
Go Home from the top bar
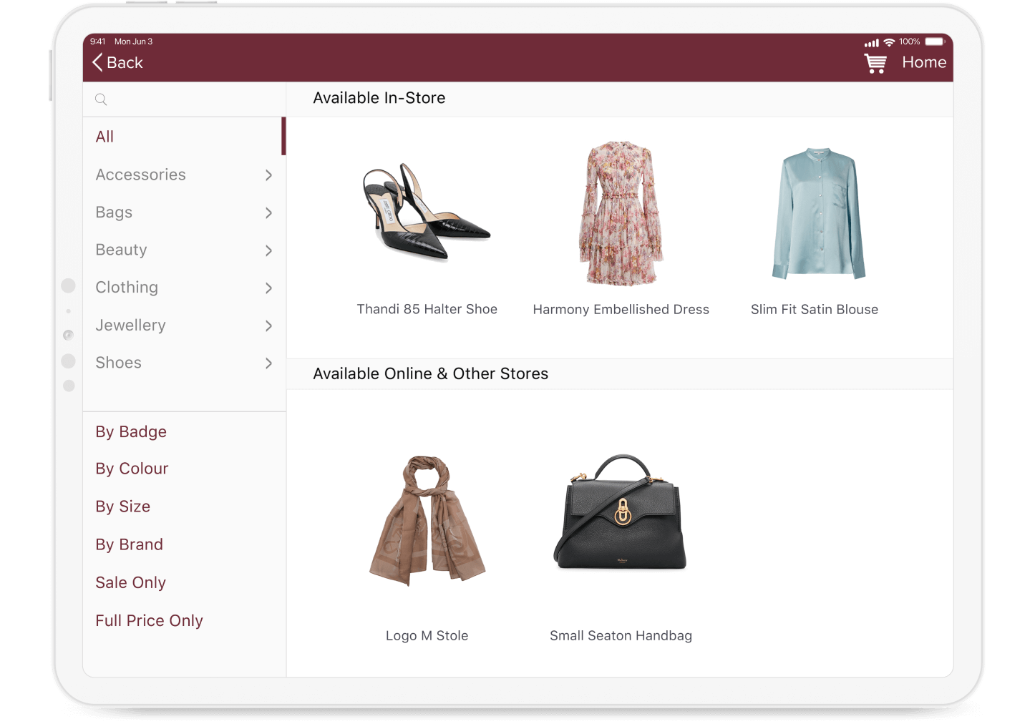pos(923,62)
